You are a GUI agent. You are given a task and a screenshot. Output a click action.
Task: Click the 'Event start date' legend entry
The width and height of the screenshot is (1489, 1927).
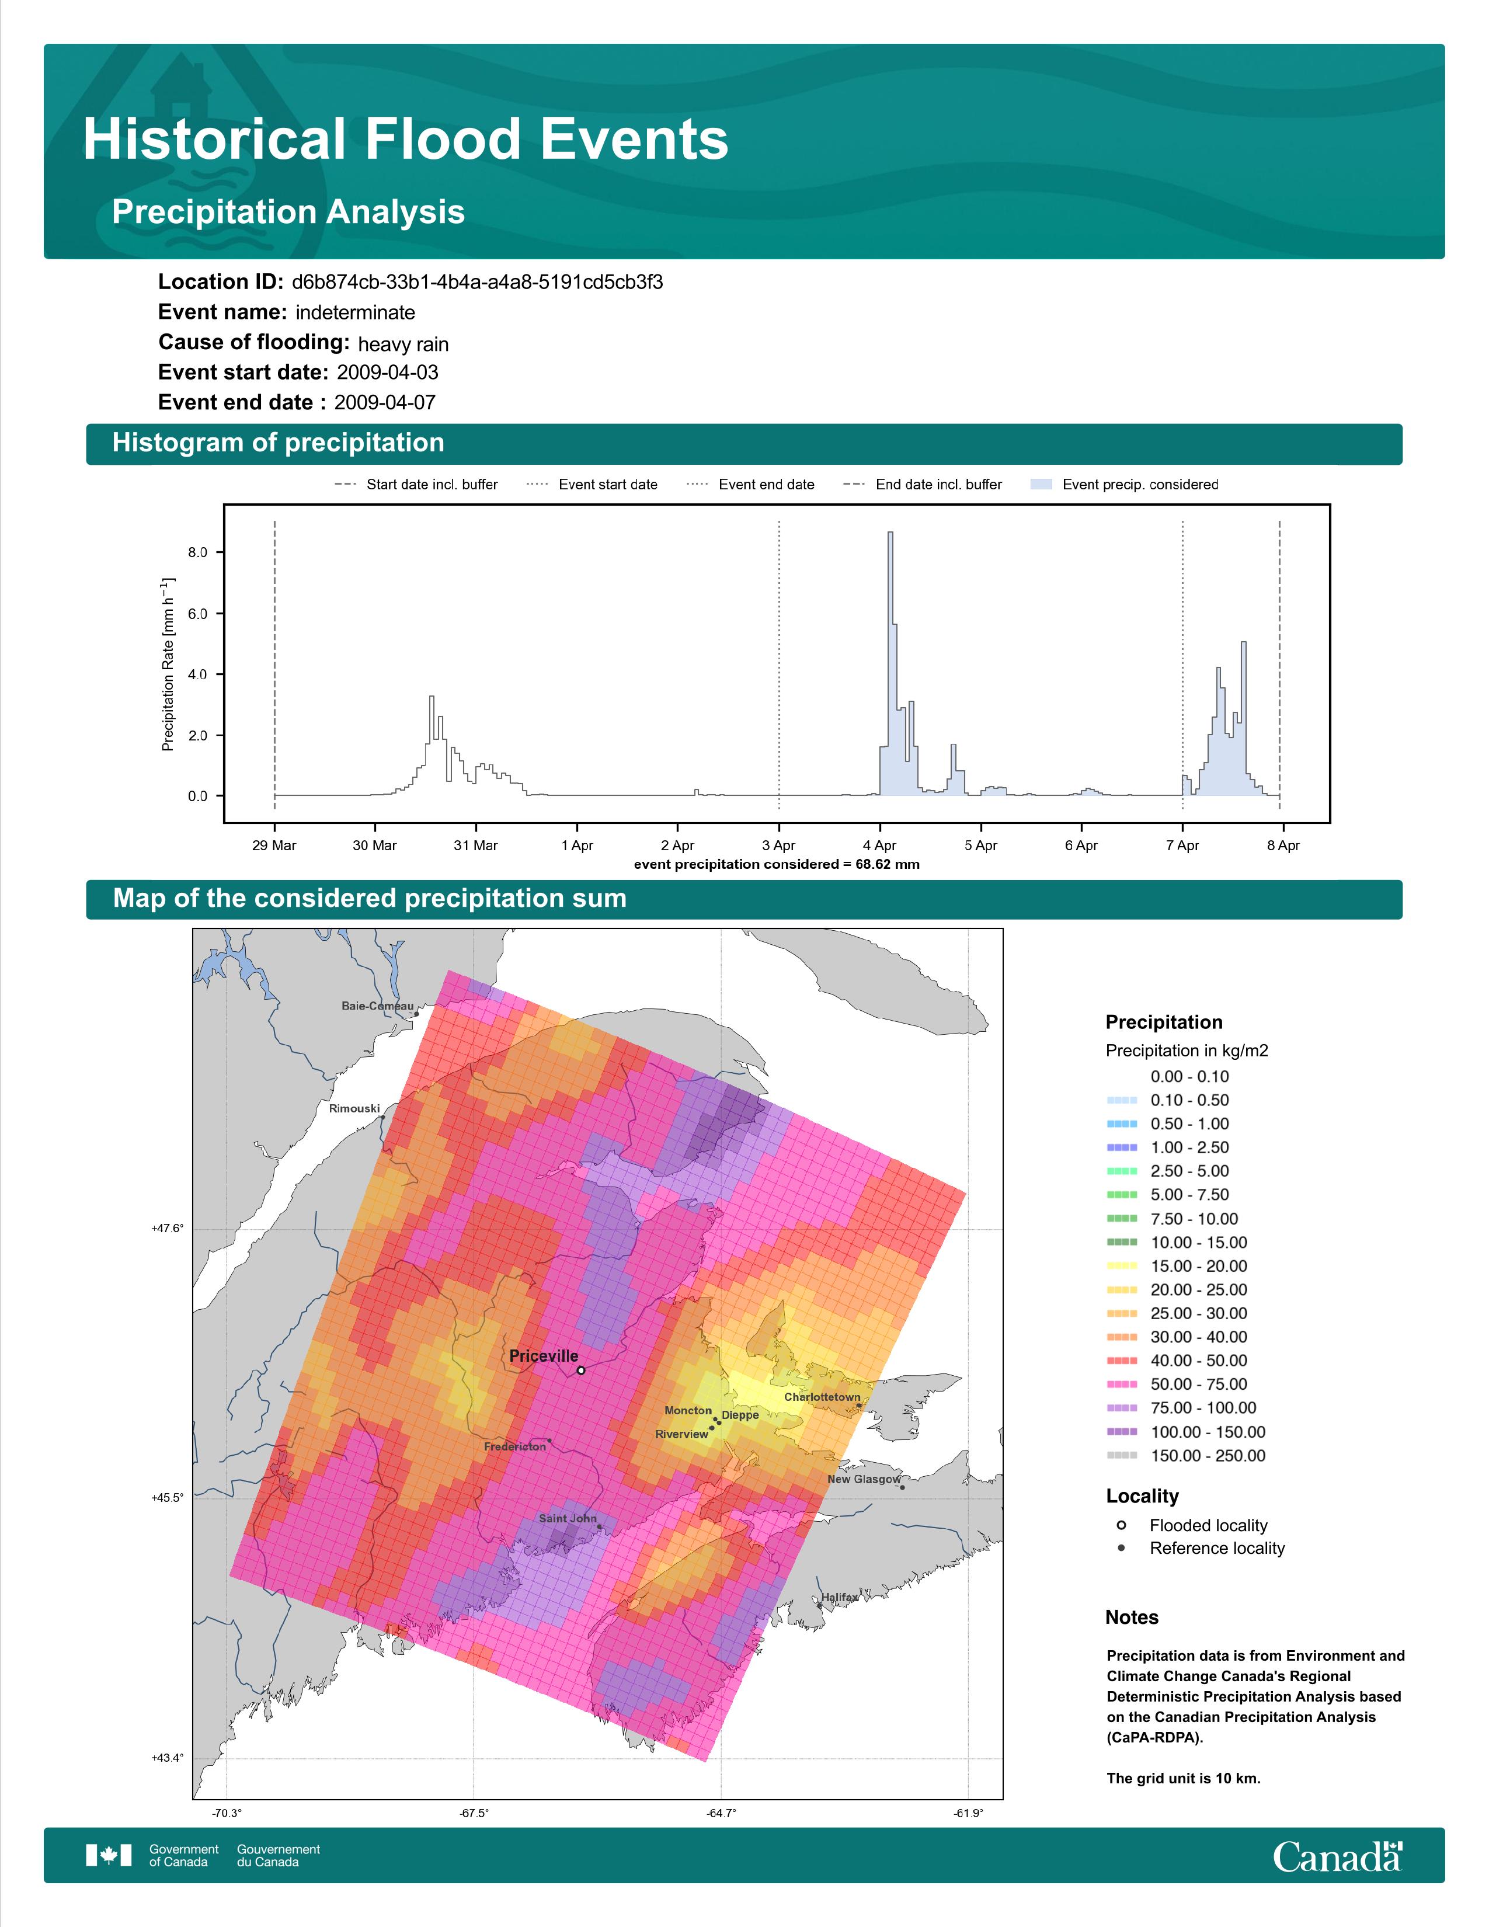[x=592, y=485]
